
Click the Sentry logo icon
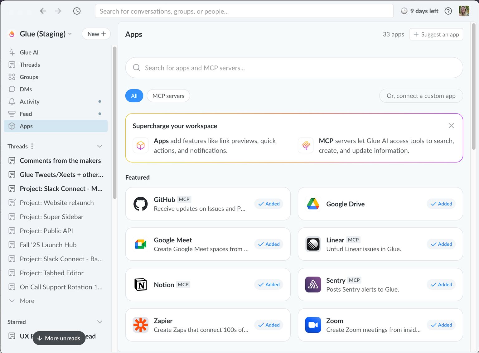(313, 284)
